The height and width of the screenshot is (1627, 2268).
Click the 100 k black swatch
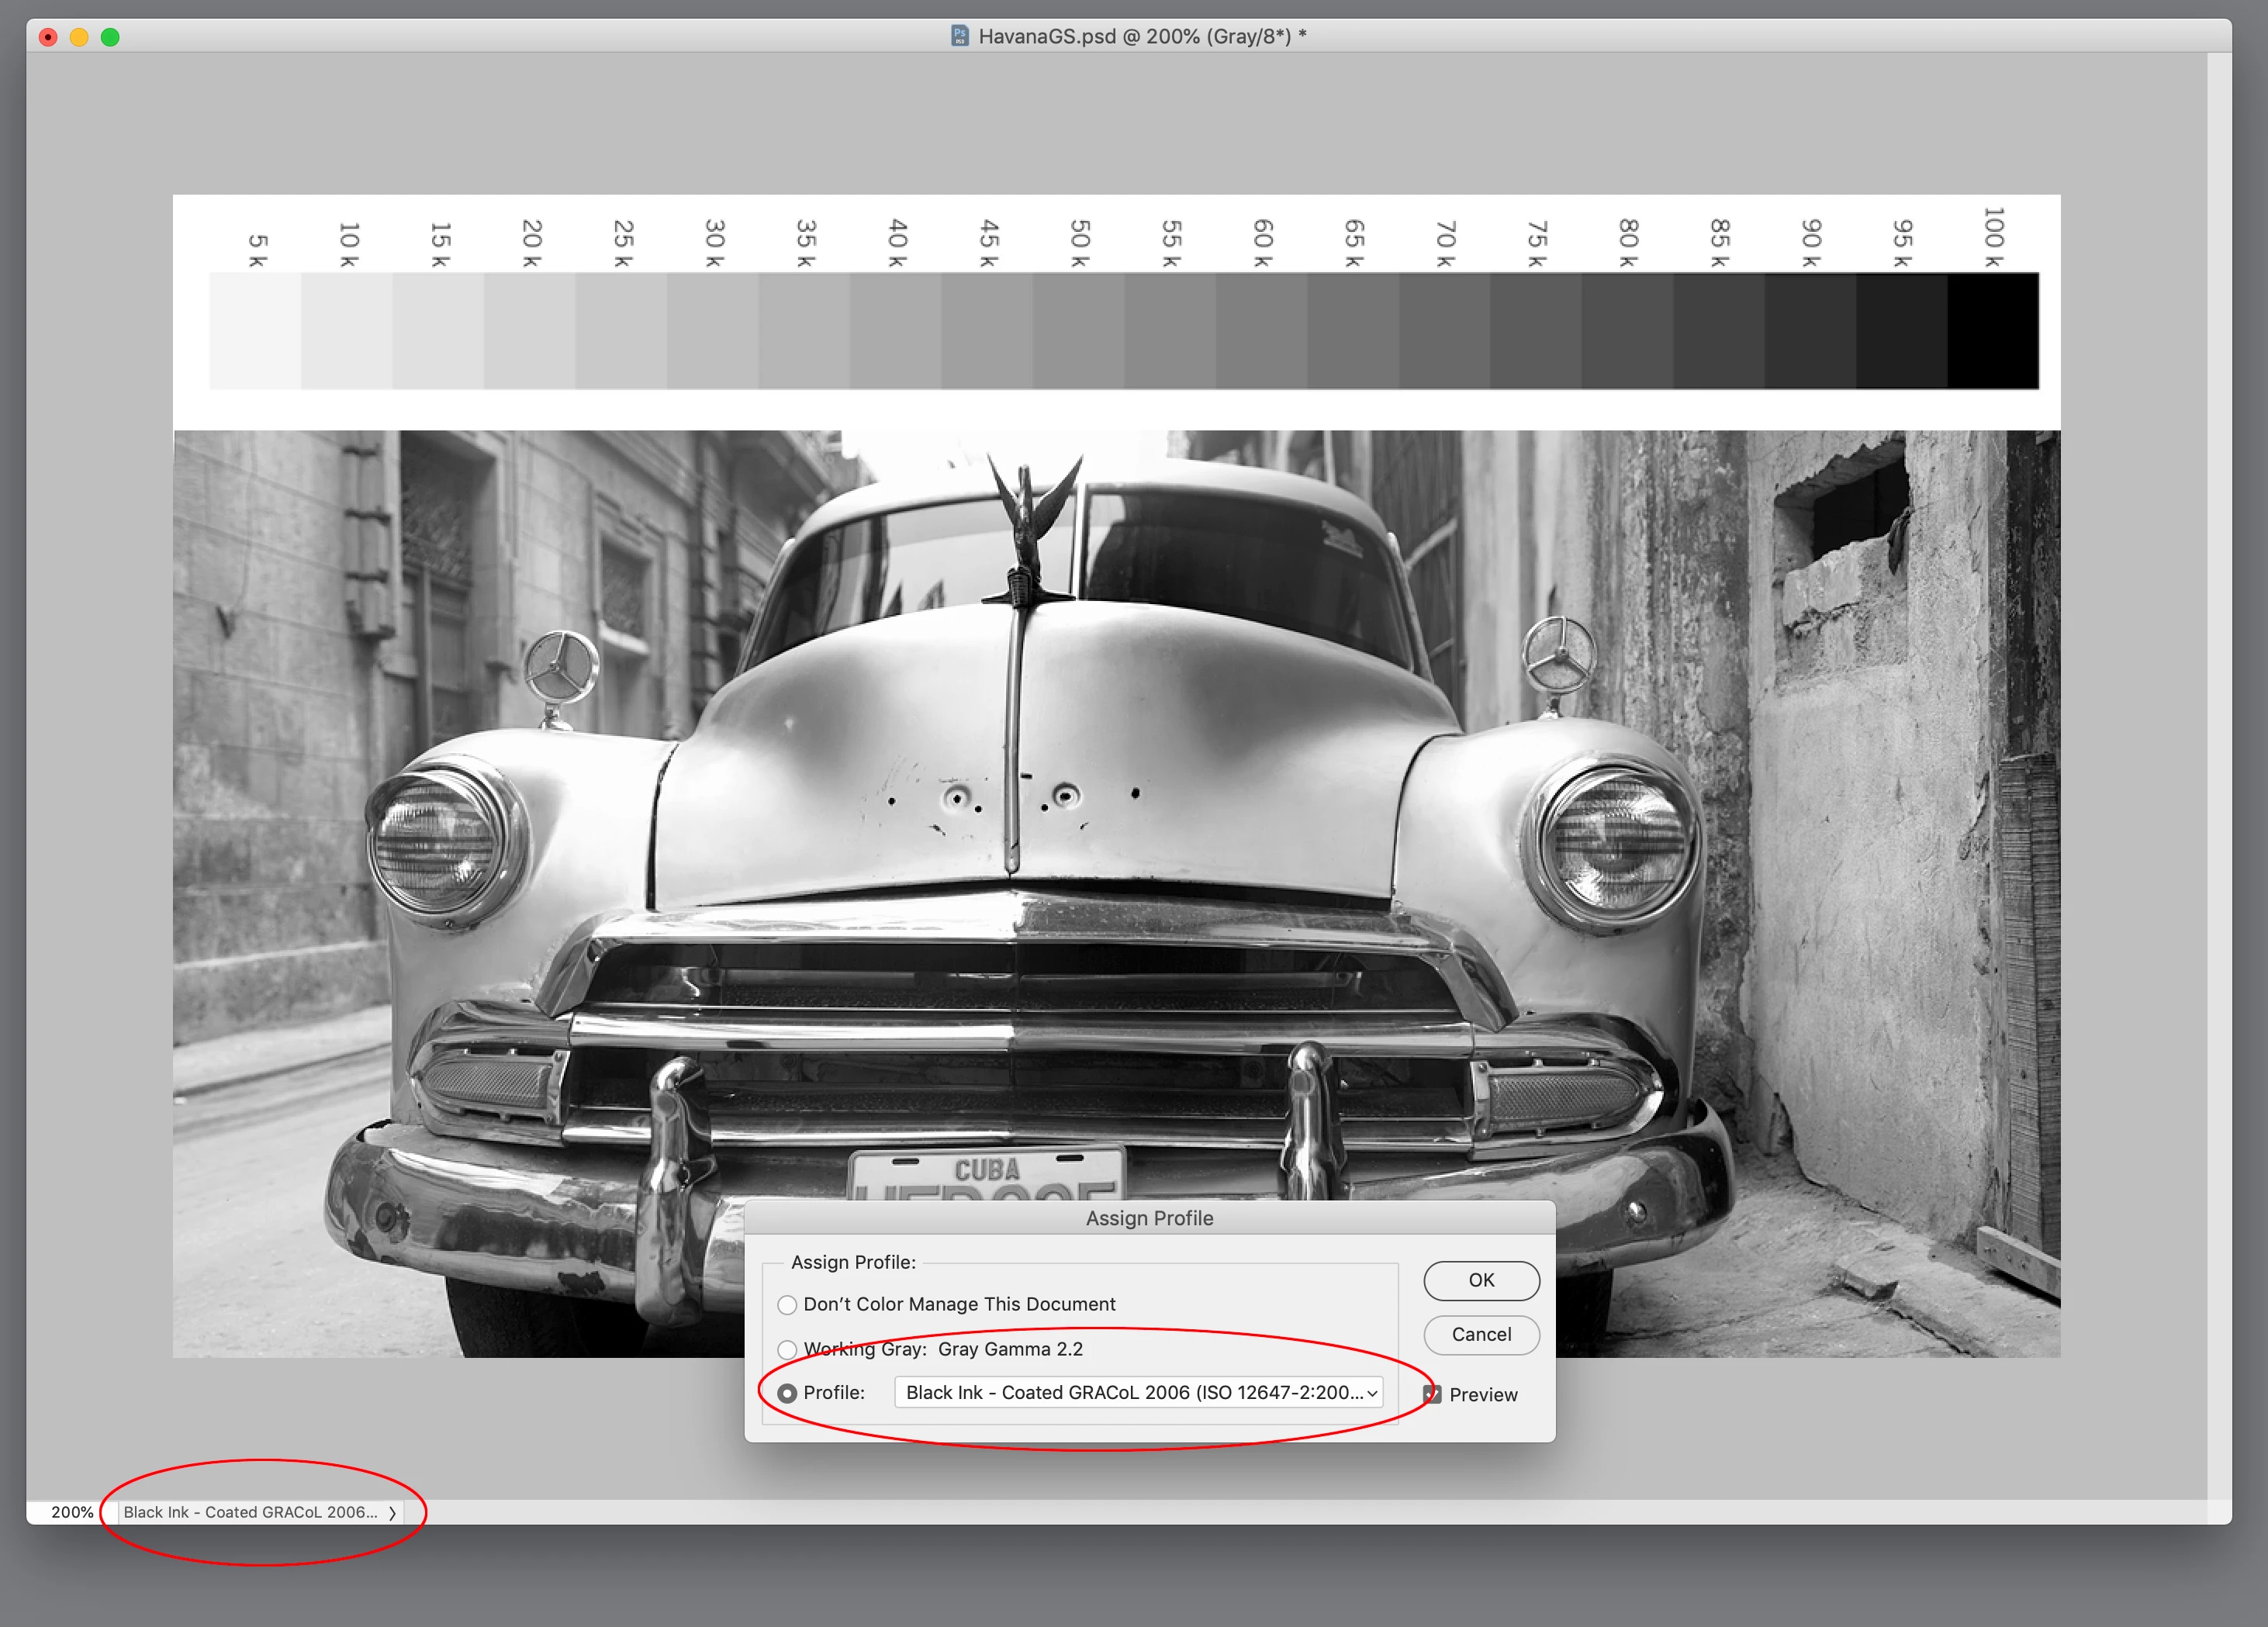(x=1992, y=330)
